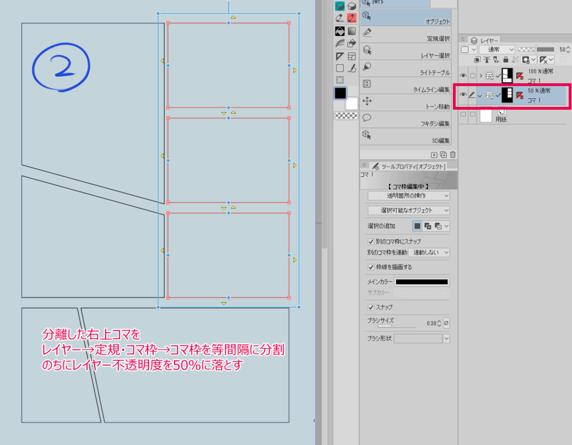Click the メインカラー black color bar
572x445 pixels.
click(422, 282)
